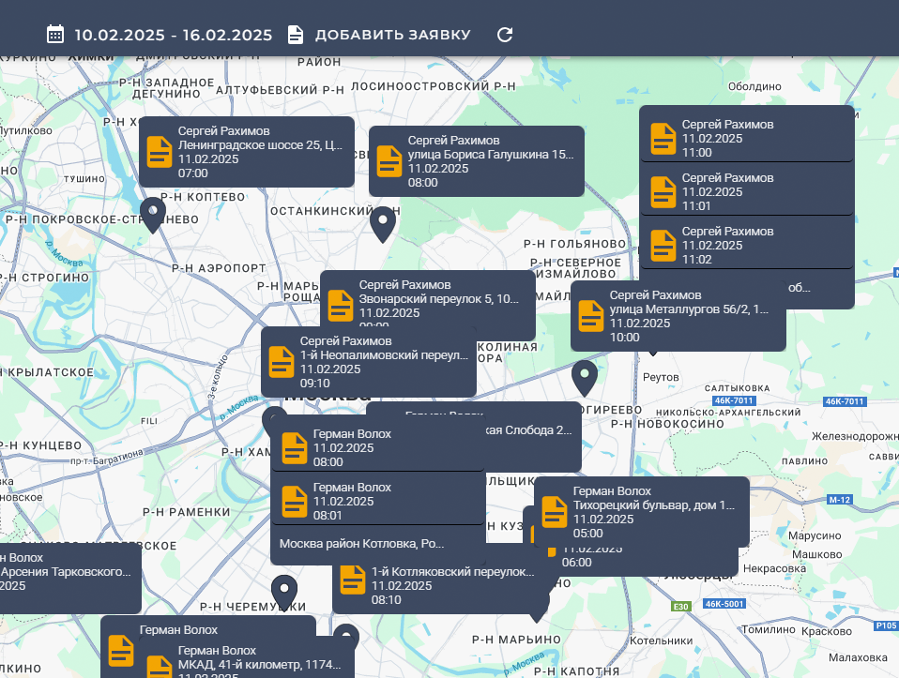Click map pin near Черемушки district
899x678 pixels.
pos(284,592)
